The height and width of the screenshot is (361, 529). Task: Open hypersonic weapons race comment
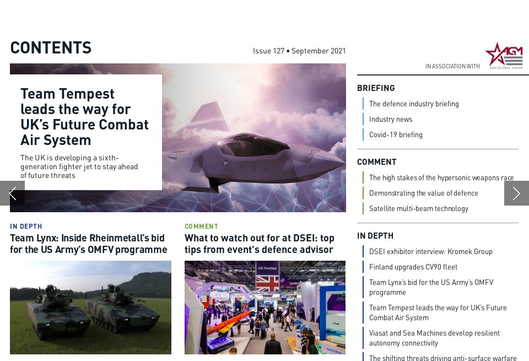pos(441,177)
